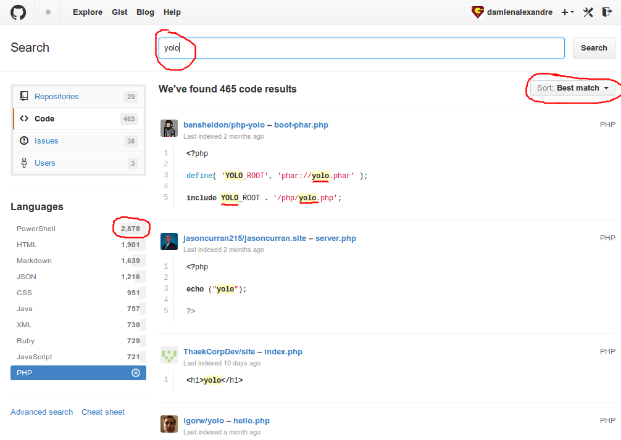
Task: Filter by CSS language
Action: click(78, 293)
